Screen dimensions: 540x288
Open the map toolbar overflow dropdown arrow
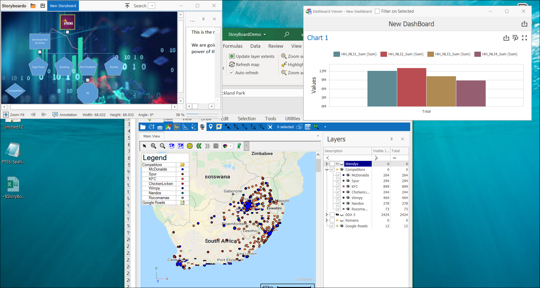[x=325, y=127]
